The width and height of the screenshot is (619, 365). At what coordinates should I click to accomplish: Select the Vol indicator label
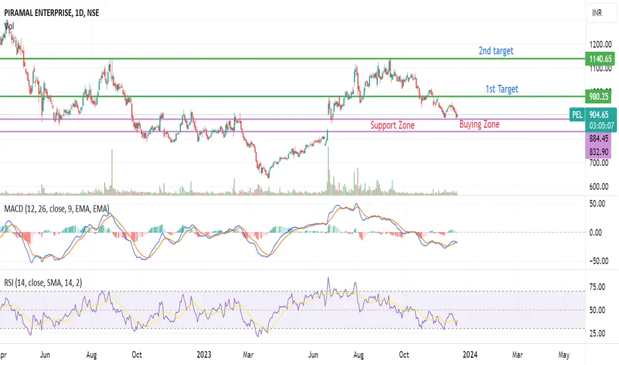[9, 26]
